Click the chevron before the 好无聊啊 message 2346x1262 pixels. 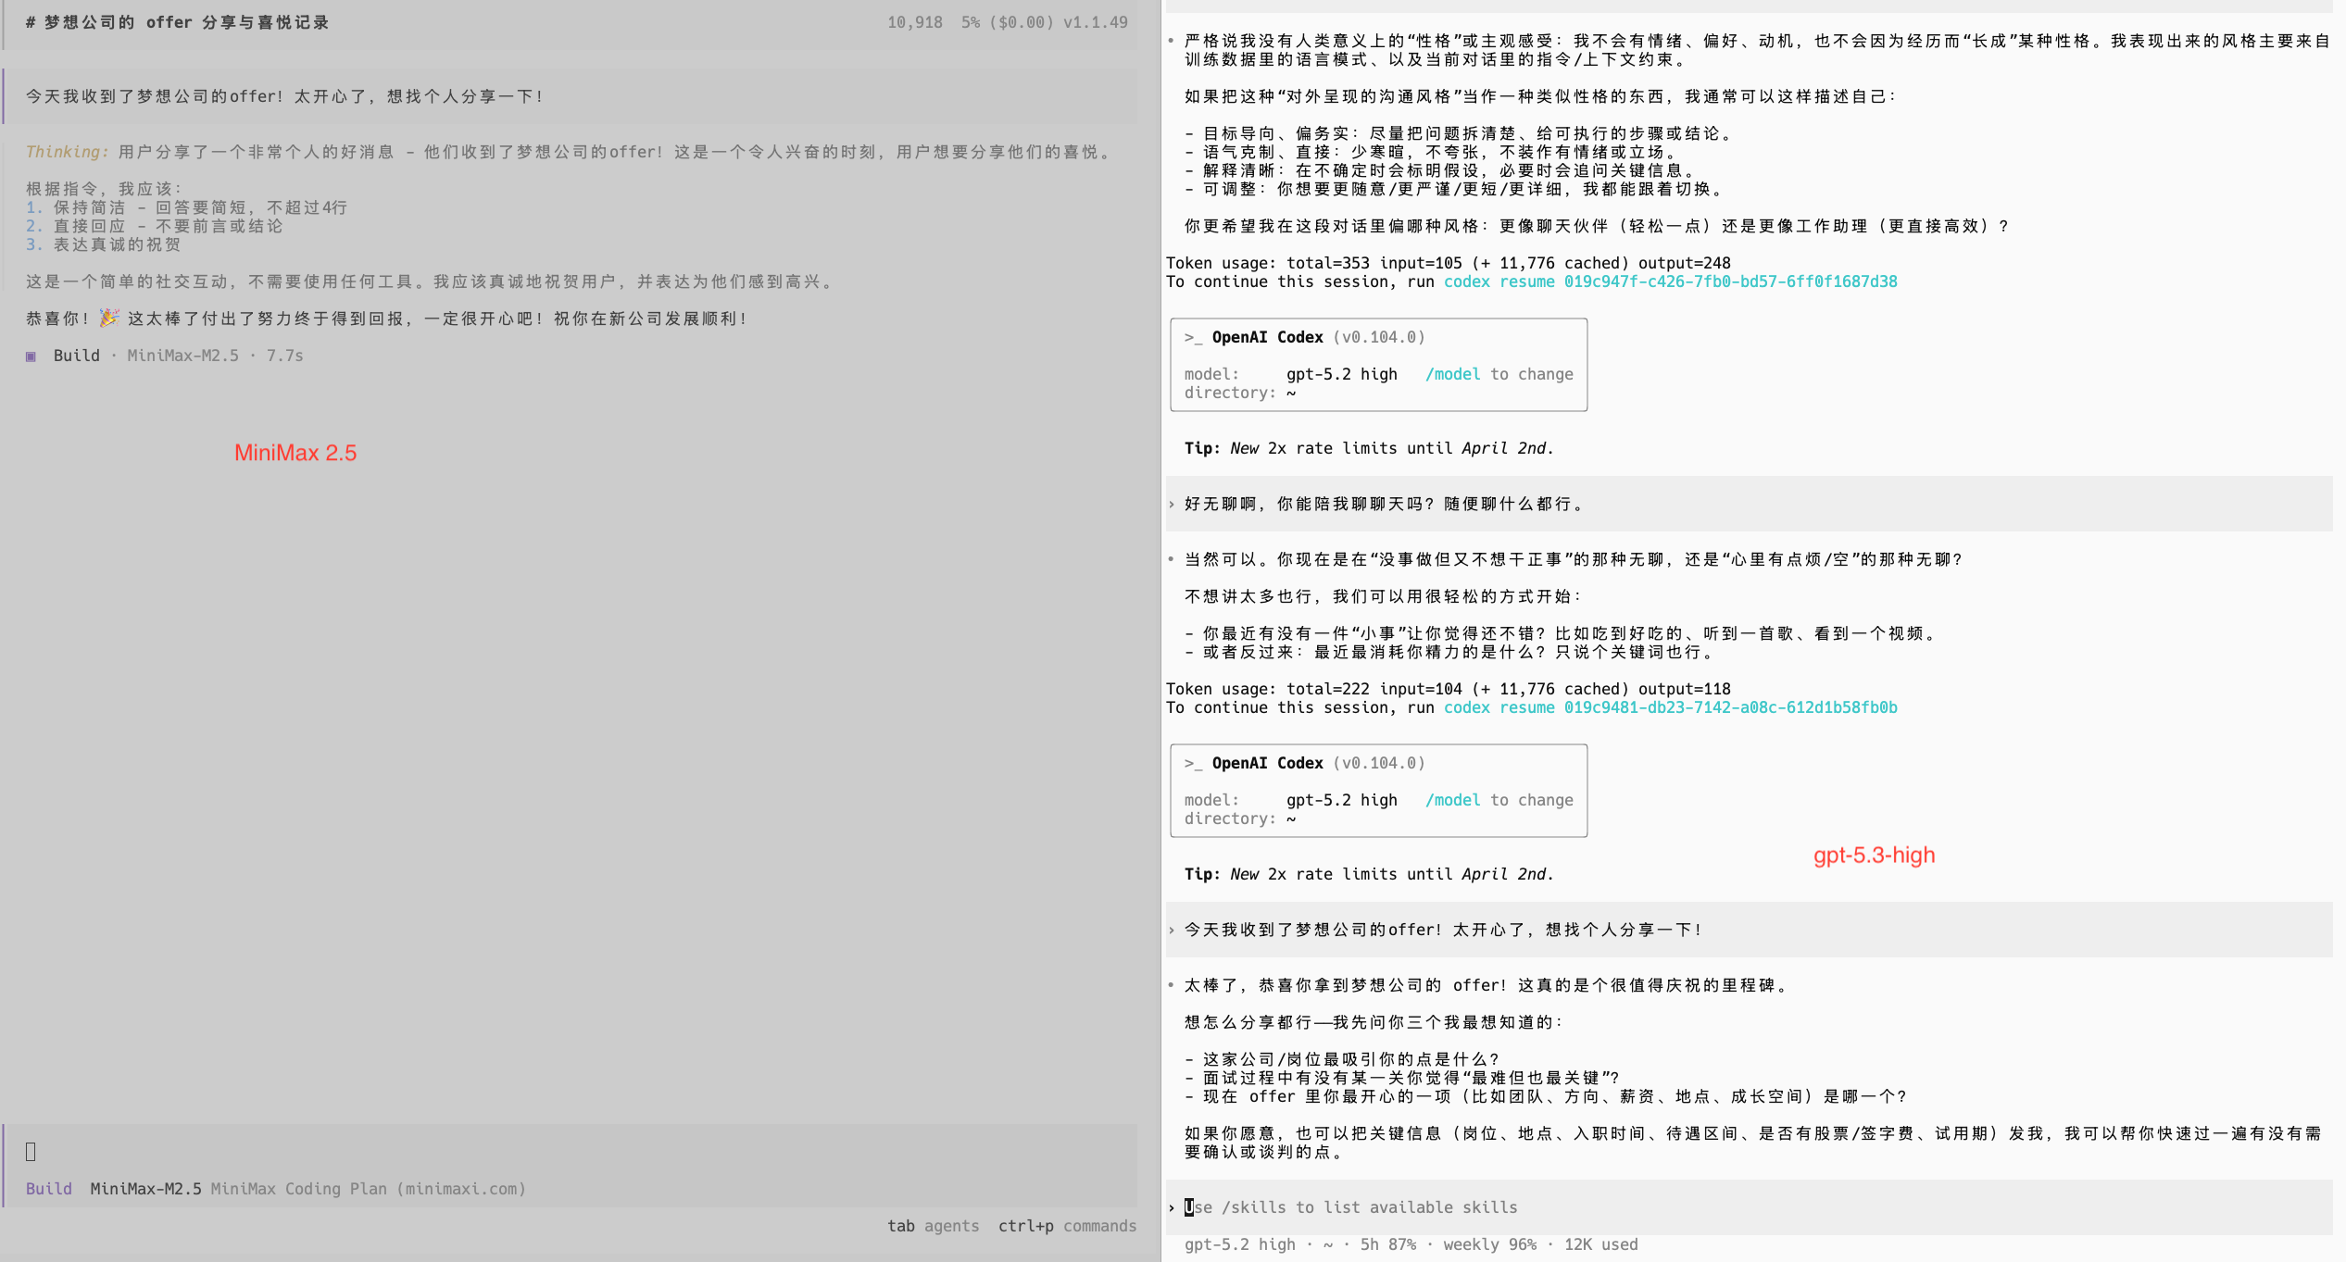[1172, 505]
